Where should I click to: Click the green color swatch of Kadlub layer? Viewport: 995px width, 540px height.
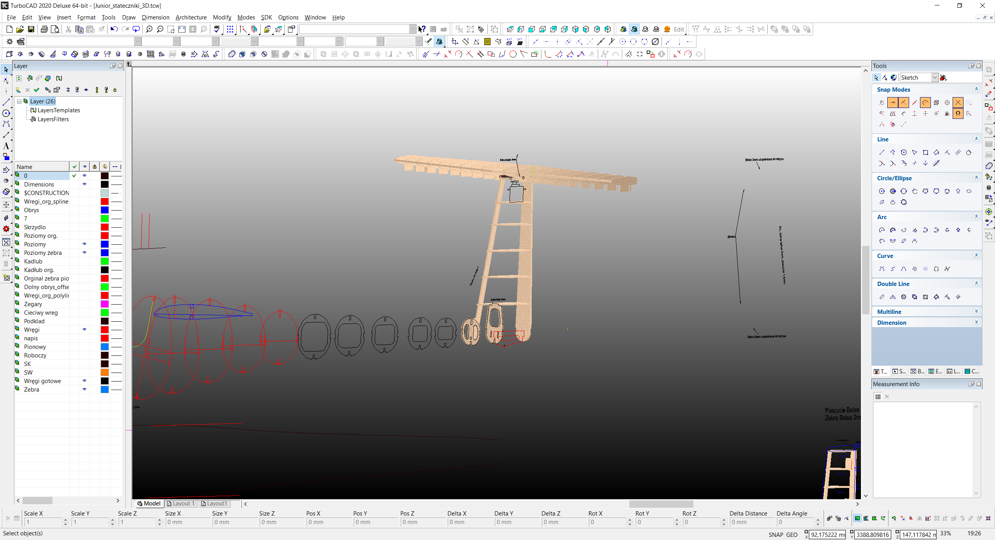tap(105, 261)
